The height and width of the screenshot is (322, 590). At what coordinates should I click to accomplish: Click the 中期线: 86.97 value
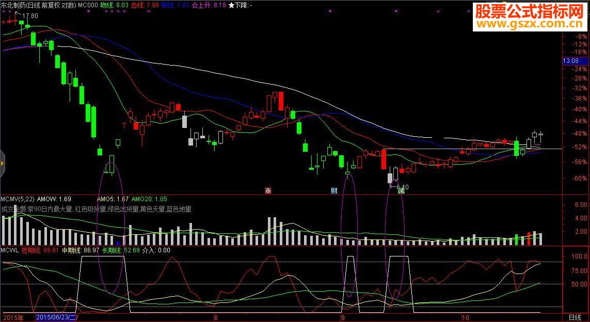click(81, 250)
